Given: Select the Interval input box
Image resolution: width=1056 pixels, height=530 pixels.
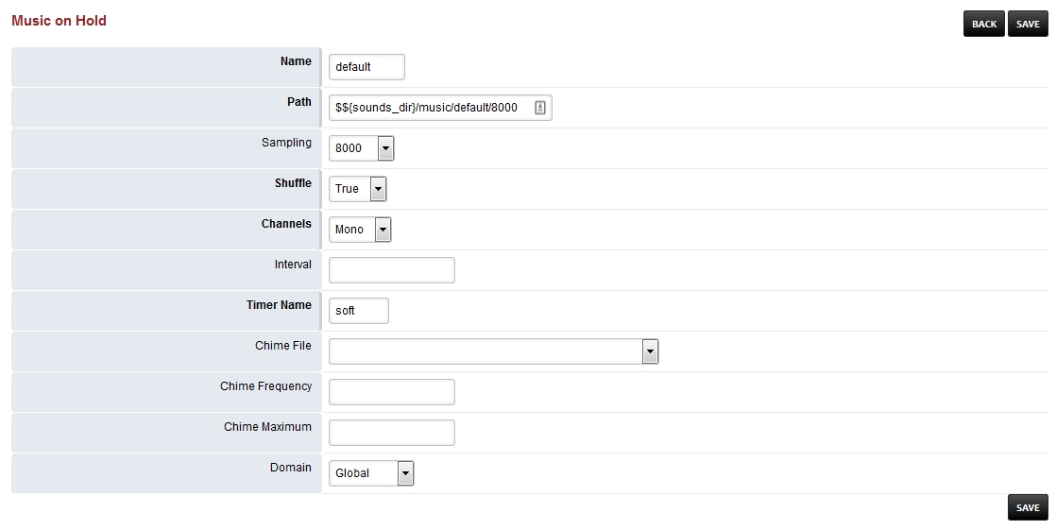Looking at the screenshot, I should tap(391, 270).
